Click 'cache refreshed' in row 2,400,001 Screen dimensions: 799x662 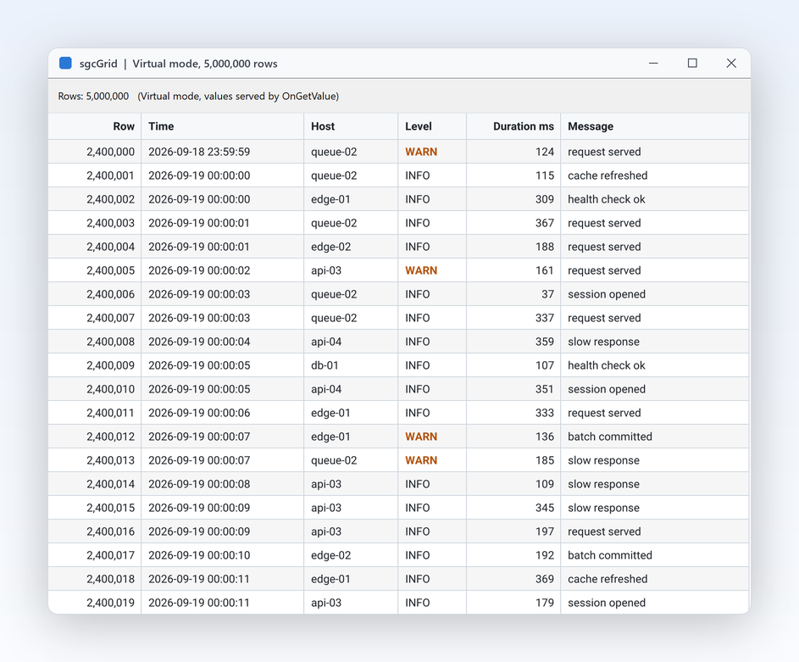coord(608,175)
